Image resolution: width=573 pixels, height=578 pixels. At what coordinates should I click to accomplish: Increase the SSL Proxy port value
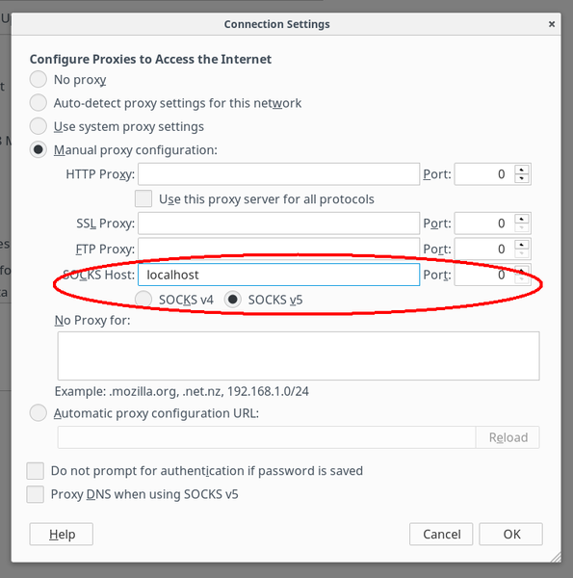tap(521, 219)
